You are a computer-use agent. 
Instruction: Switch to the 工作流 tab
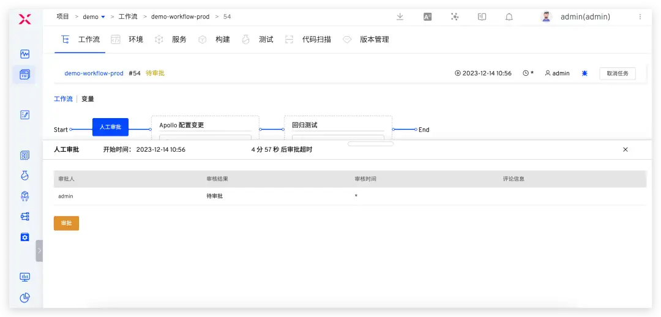point(80,40)
